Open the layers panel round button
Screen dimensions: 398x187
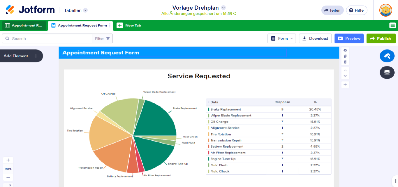pyautogui.click(x=387, y=72)
